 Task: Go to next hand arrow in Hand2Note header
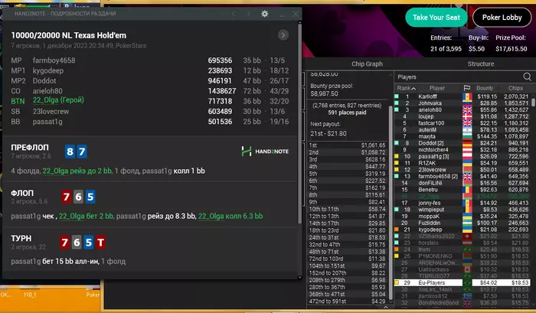[249, 14]
